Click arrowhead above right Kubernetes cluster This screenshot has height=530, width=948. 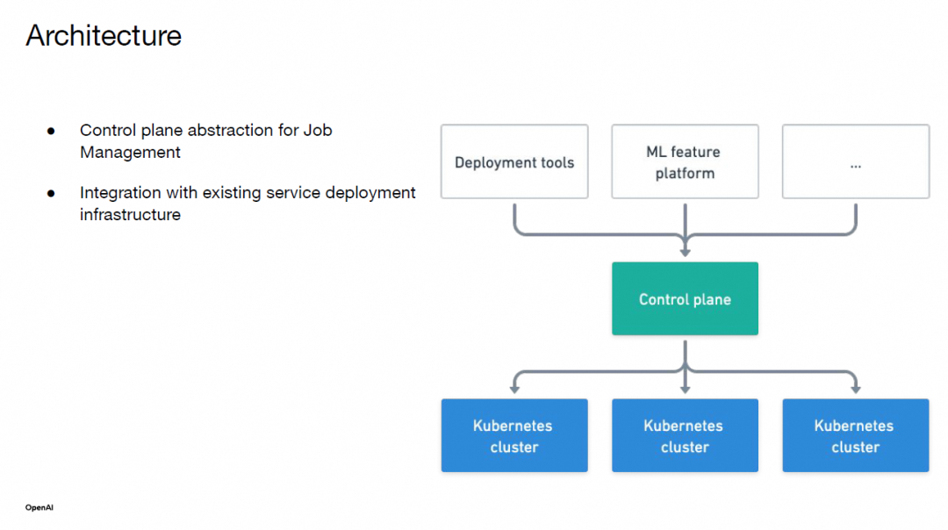click(856, 389)
